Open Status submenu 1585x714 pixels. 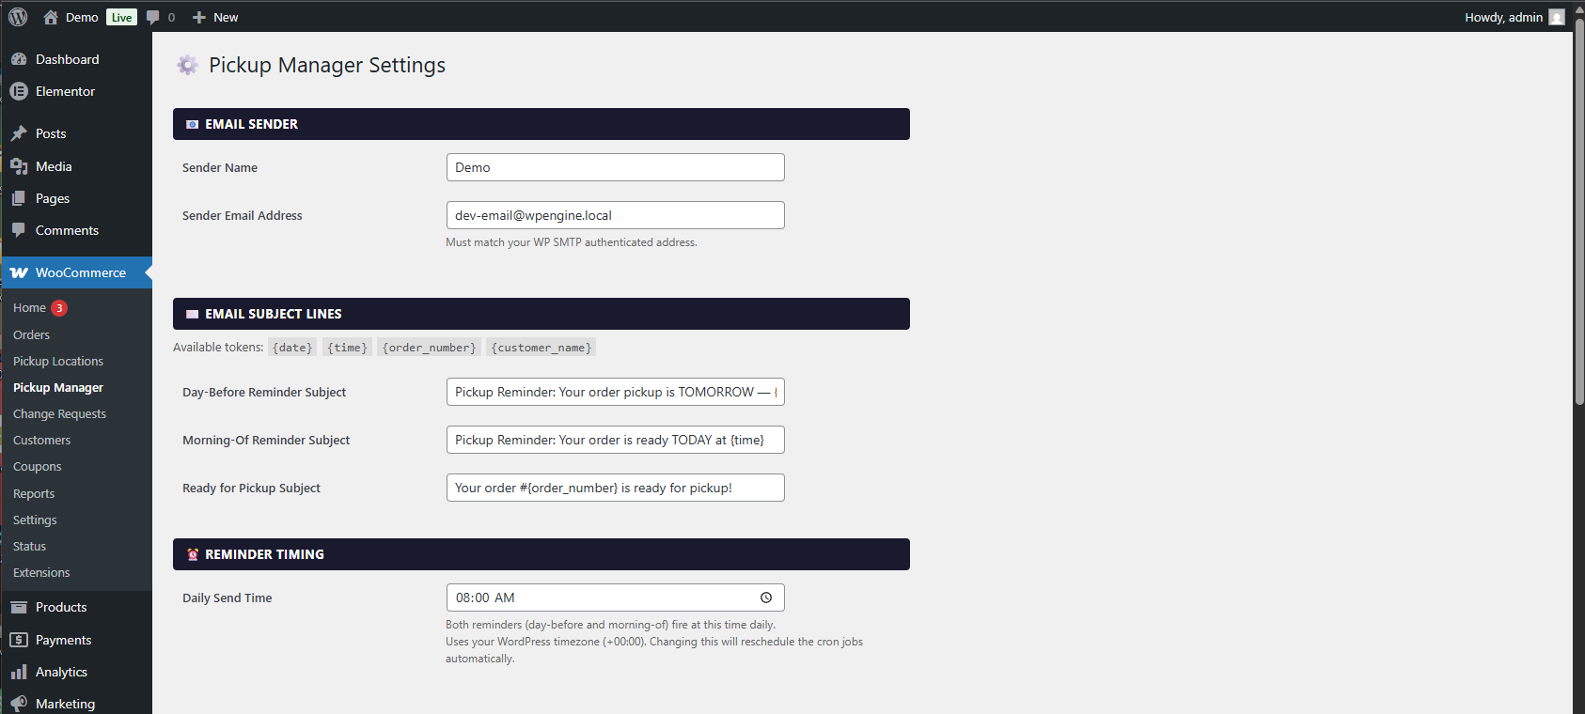[29, 546]
